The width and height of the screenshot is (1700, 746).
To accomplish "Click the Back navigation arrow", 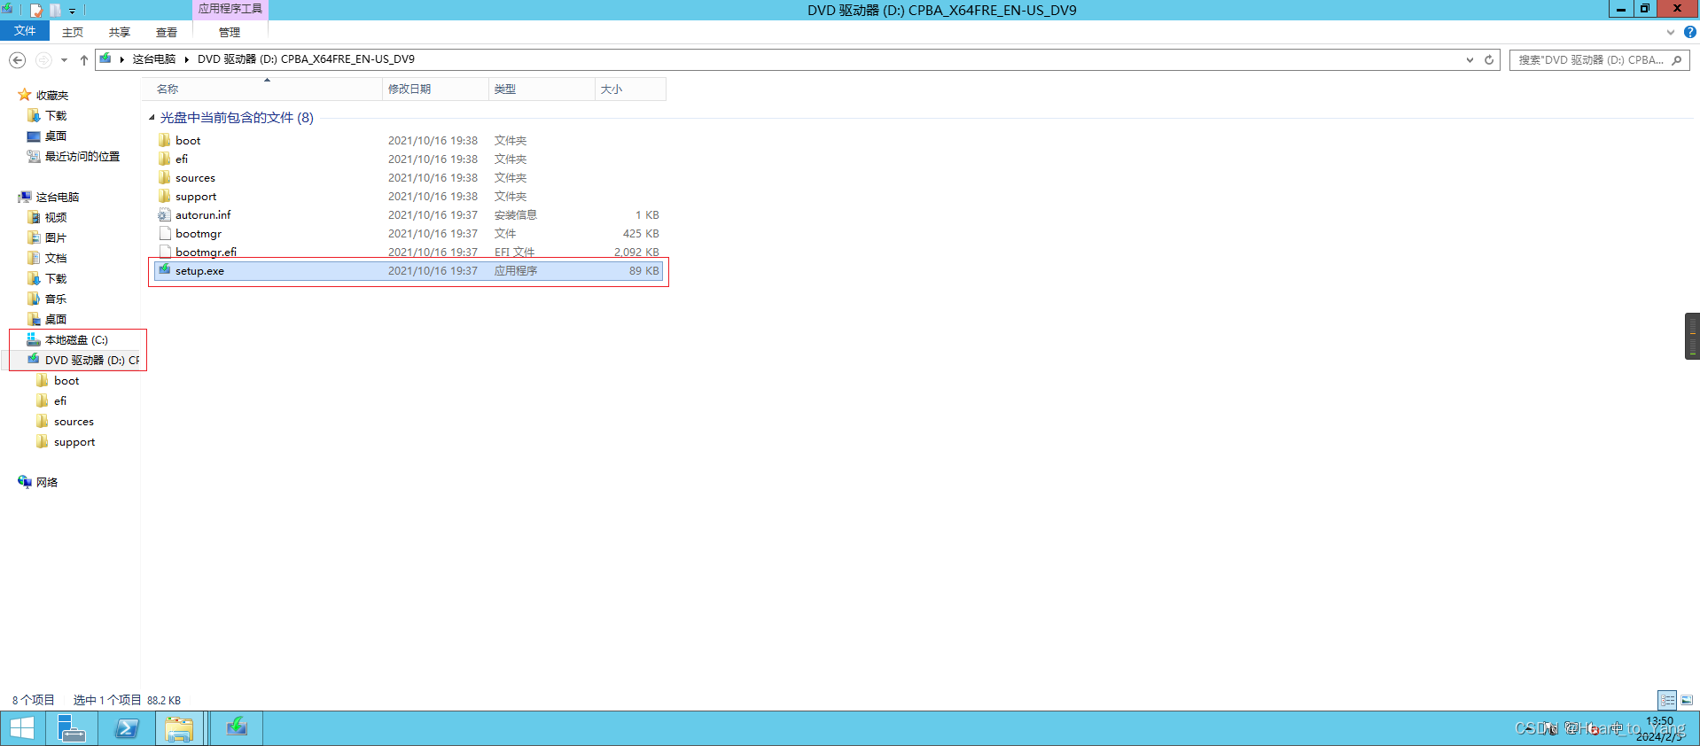I will 17,60.
